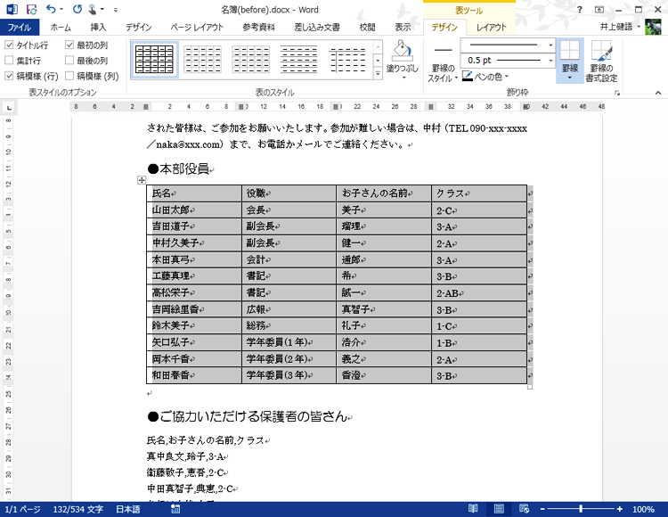Click the 罫線のスタイル border styles button

pos(442,61)
